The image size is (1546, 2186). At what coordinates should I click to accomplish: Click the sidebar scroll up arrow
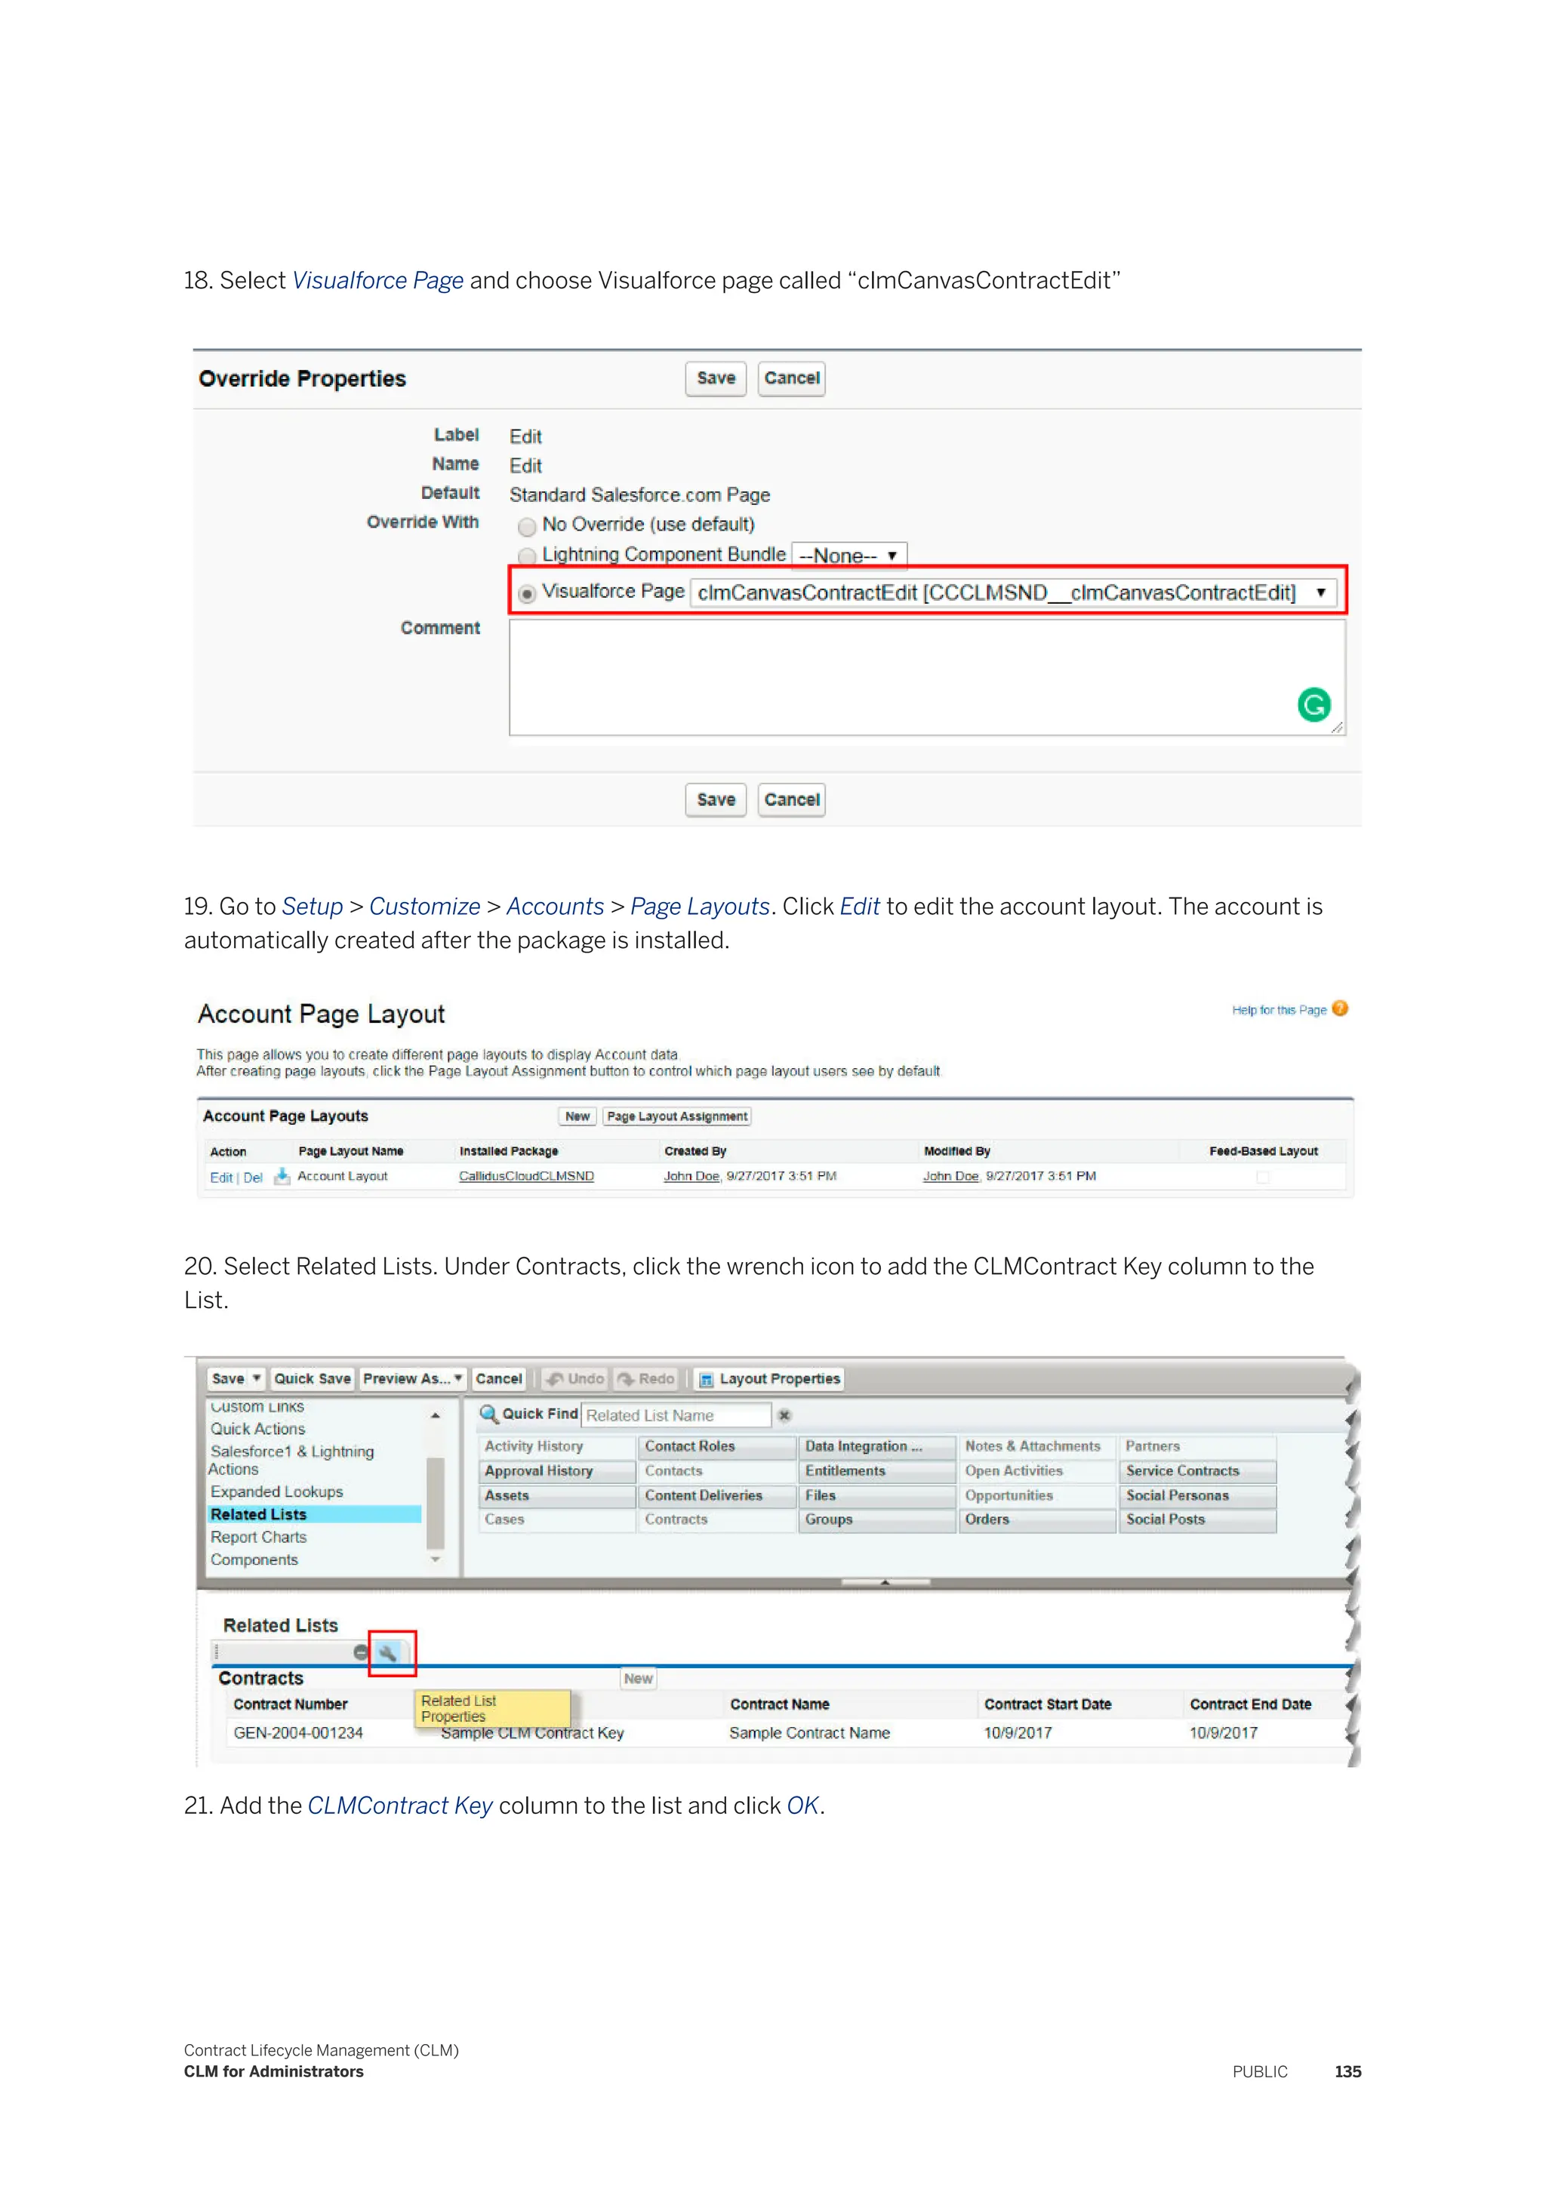(x=435, y=1416)
